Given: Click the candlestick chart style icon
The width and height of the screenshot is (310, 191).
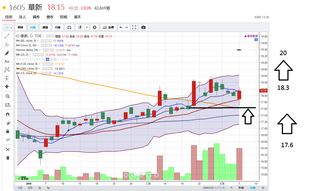Looking at the screenshot, I should pyautogui.click(x=80, y=27).
